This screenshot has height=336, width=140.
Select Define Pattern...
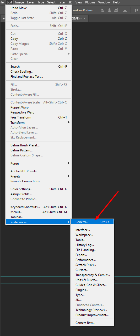coord(39,150)
